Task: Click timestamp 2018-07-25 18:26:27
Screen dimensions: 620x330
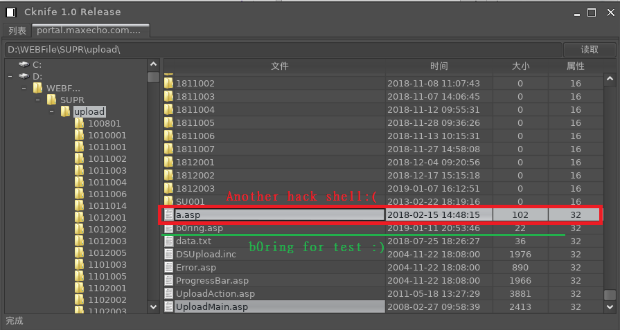Action: coord(434,241)
